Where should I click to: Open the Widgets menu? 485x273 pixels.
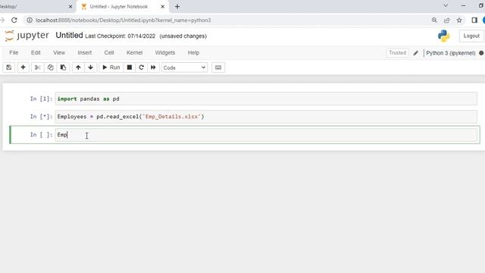(165, 52)
